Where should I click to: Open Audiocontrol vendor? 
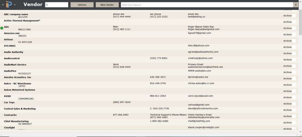(x=12, y=58)
